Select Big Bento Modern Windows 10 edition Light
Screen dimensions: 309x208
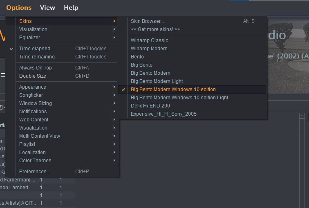193,98
